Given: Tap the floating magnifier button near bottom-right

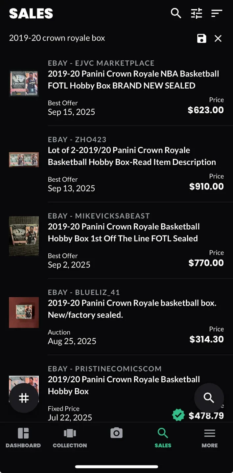Looking at the screenshot, I should [x=209, y=398].
